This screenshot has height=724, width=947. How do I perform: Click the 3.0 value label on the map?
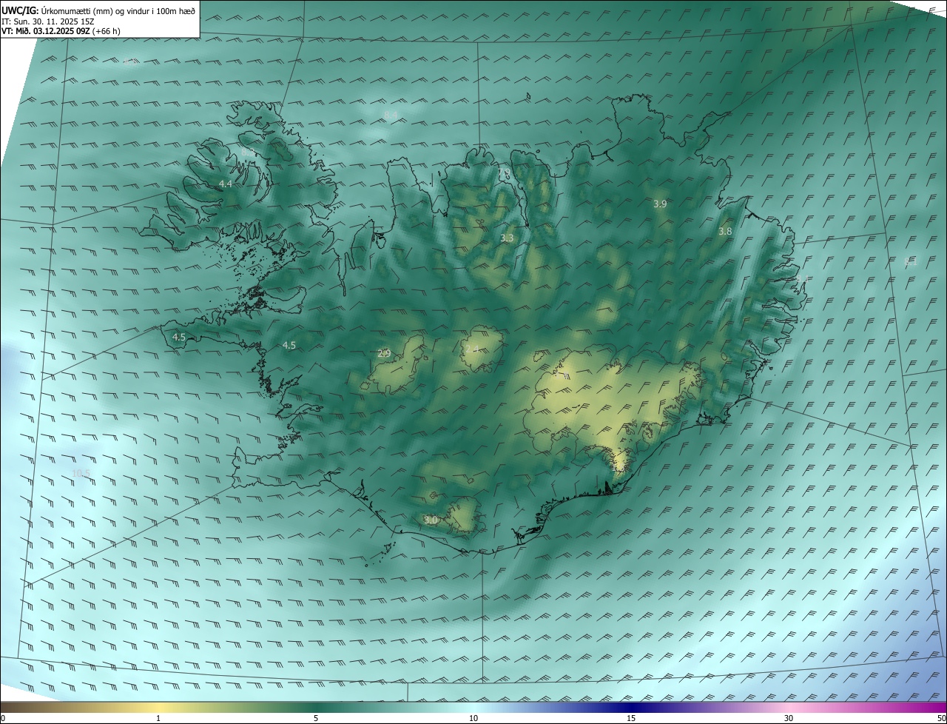pos(431,520)
